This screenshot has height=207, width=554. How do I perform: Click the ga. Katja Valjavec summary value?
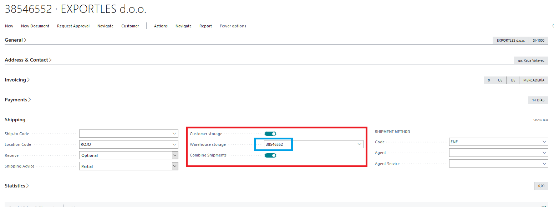point(531,60)
